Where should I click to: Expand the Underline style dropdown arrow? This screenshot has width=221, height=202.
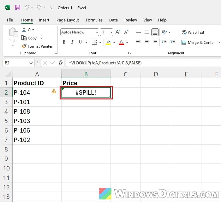[x=86, y=42]
